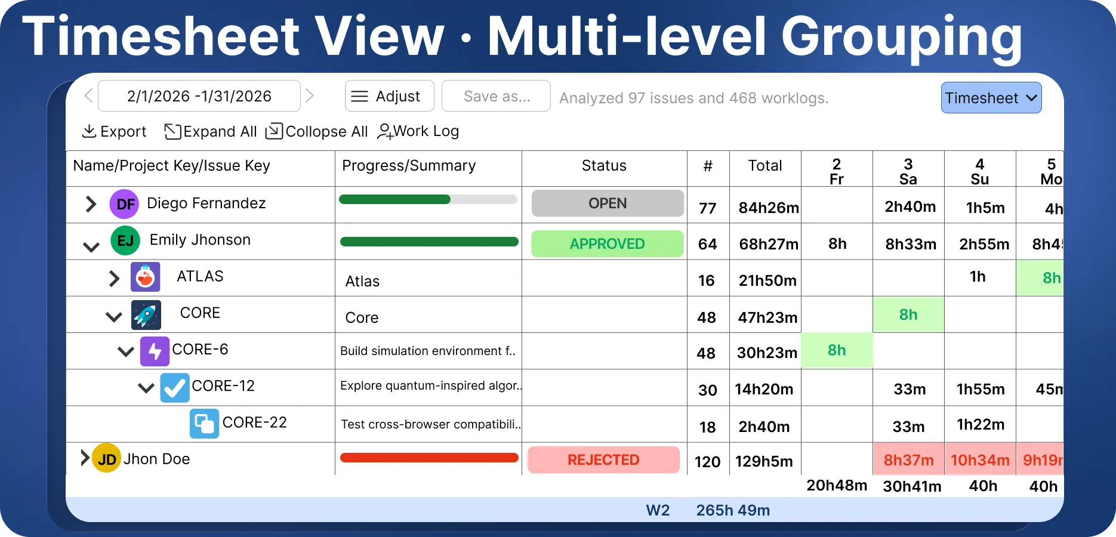Screen dimensions: 1116x537
Task: Click the CORE-12 task checkmark icon
Action: click(175, 388)
